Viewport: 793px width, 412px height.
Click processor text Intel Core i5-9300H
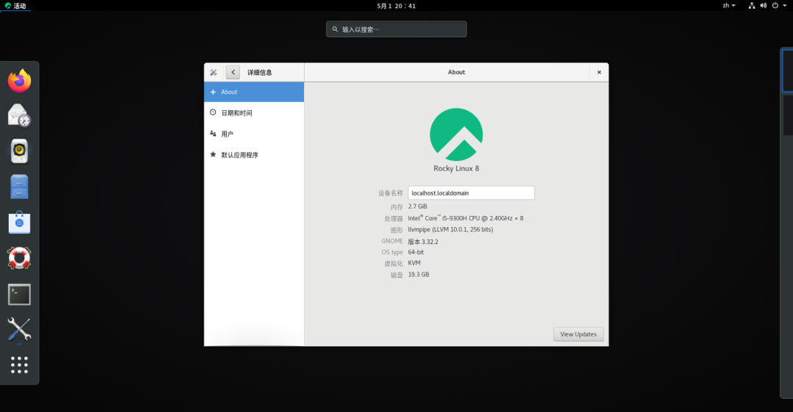[x=466, y=218]
